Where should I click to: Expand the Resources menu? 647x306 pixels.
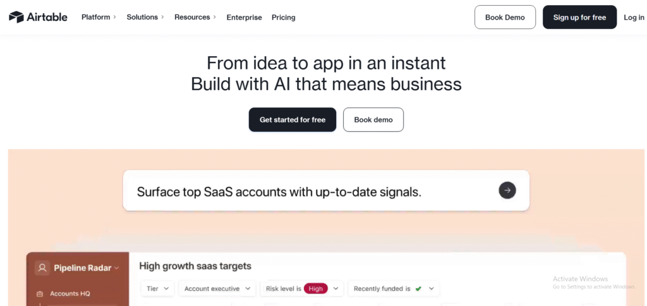195,17
